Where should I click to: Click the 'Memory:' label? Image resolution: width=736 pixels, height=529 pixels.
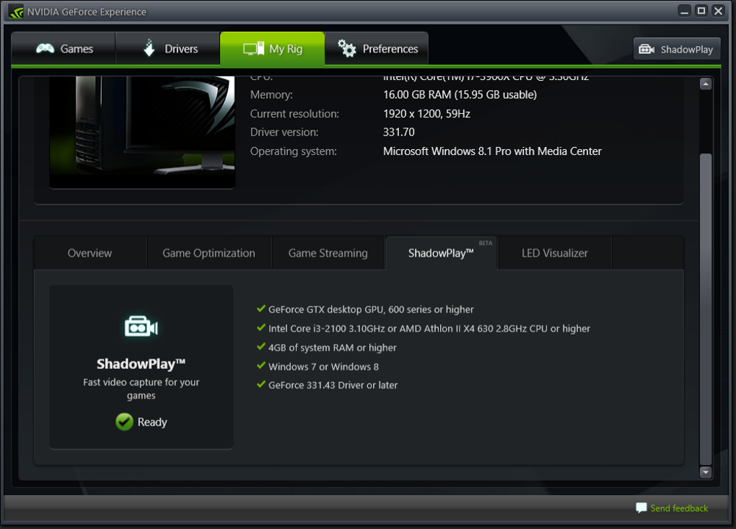pos(271,94)
